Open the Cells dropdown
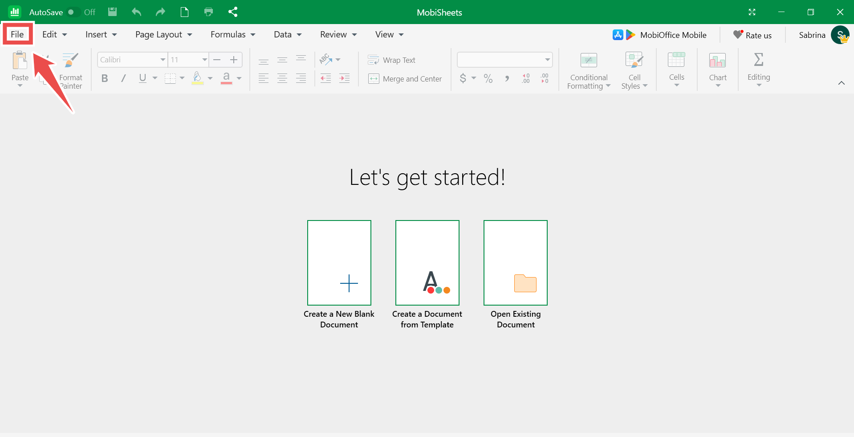 pyautogui.click(x=677, y=69)
